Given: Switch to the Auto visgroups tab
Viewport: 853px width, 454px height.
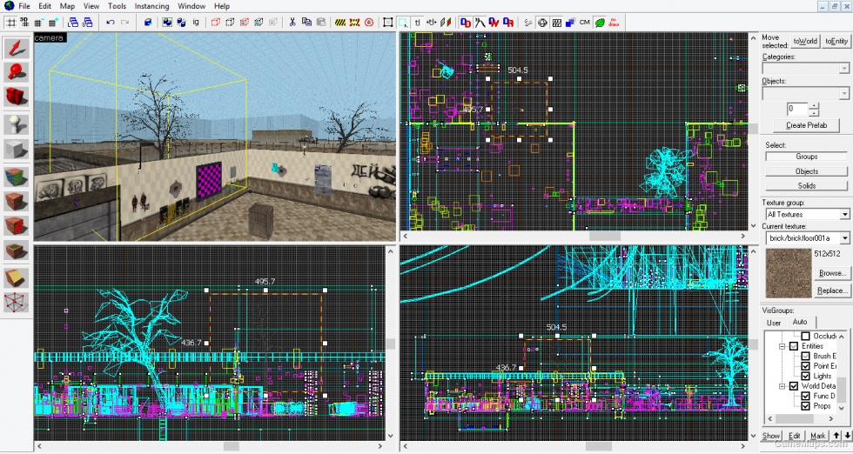Looking at the screenshot, I should 800,322.
